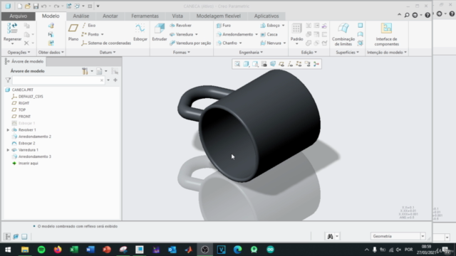Select the Furo hole tool

[x=224, y=26]
